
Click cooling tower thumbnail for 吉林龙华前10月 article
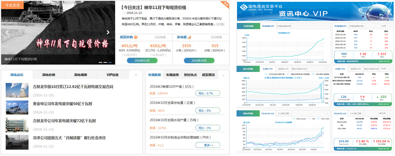click(17, 90)
